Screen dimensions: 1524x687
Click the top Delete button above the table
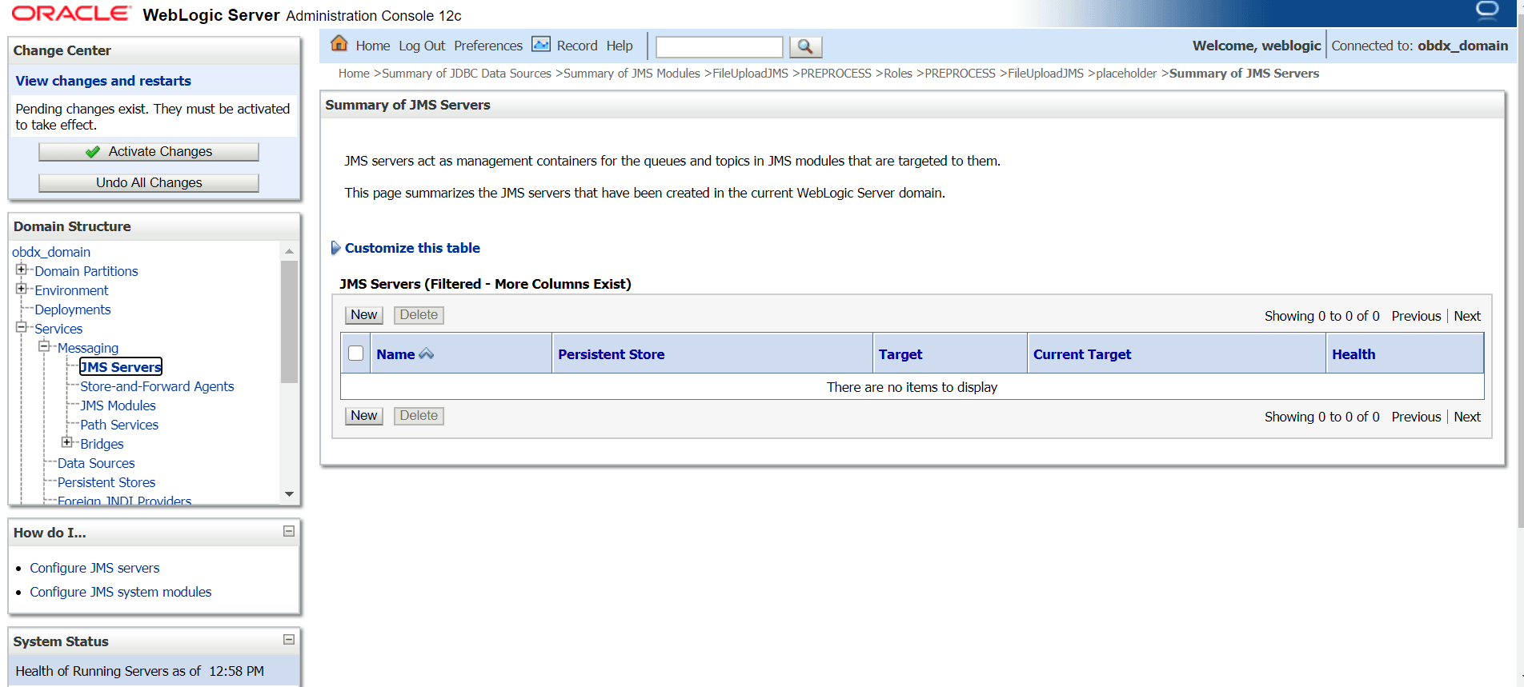419,315
